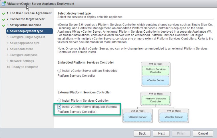
Task: Go to step 1 End User License Agreement
Action: 29,13
